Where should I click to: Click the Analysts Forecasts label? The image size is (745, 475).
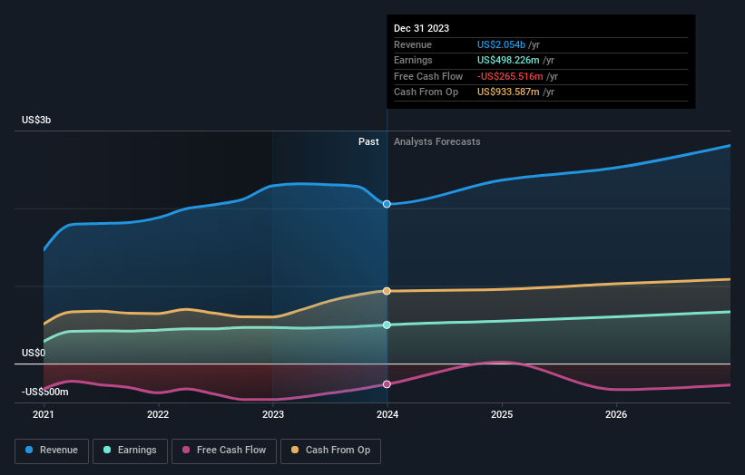(437, 142)
